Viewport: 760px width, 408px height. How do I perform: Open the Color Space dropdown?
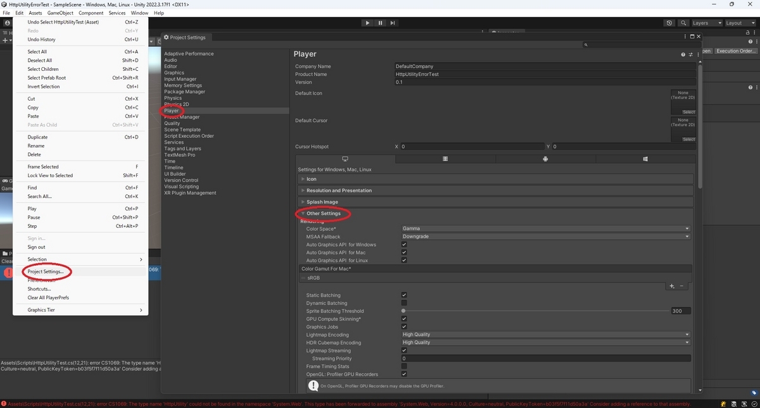coord(546,228)
